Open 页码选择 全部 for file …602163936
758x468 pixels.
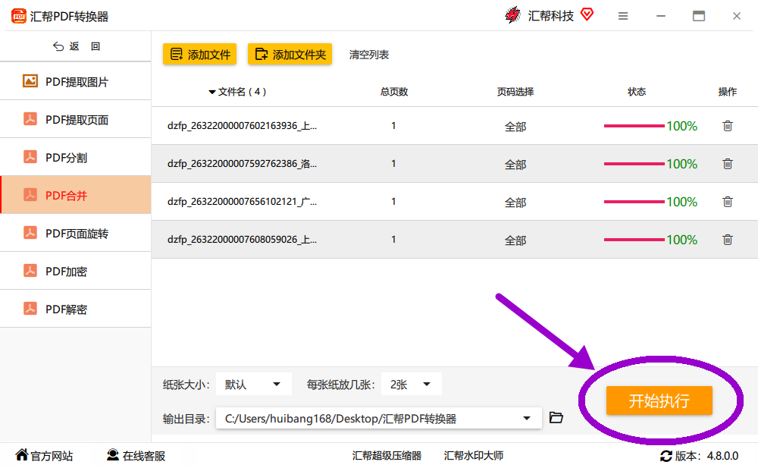(x=515, y=127)
